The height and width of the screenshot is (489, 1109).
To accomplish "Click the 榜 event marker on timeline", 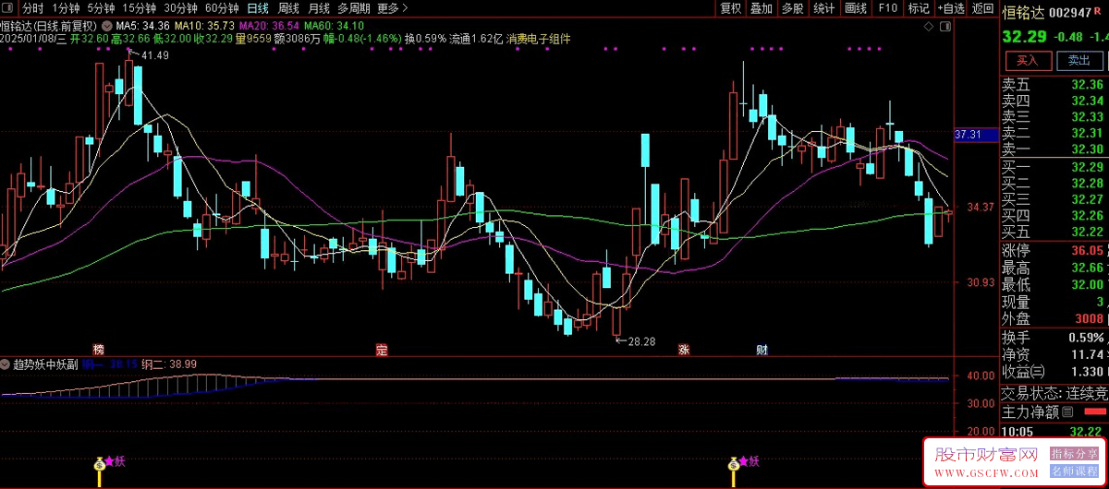I will [x=98, y=350].
